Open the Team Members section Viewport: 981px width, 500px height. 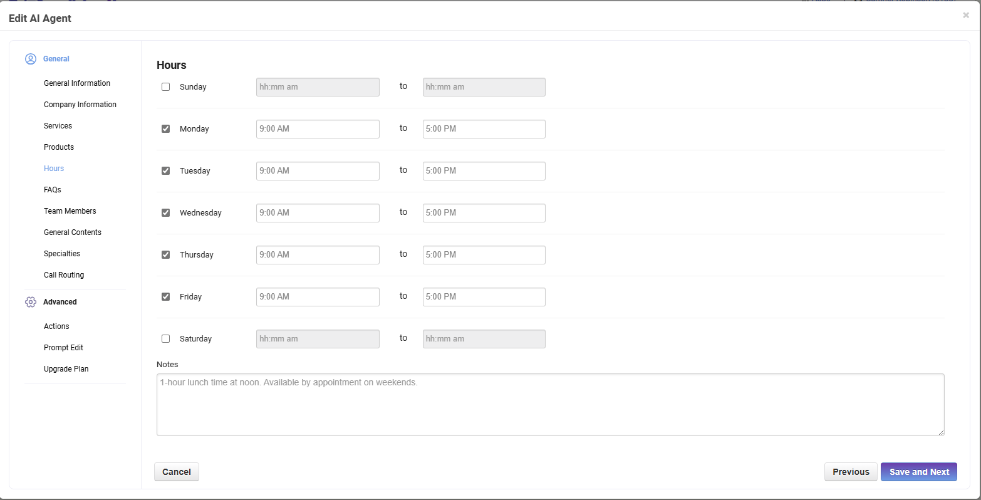click(x=70, y=211)
